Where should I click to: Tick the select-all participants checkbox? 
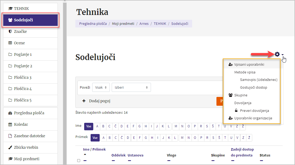coord(79,160)
